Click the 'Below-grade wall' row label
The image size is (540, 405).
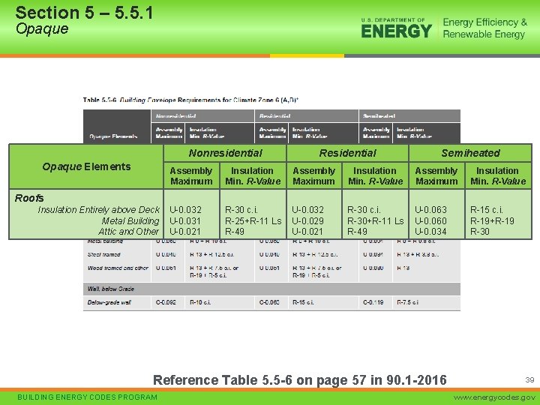tap(109, 302)
